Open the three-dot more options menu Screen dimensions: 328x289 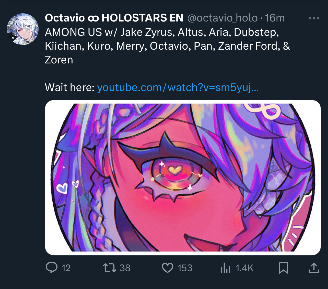[314, 18]
